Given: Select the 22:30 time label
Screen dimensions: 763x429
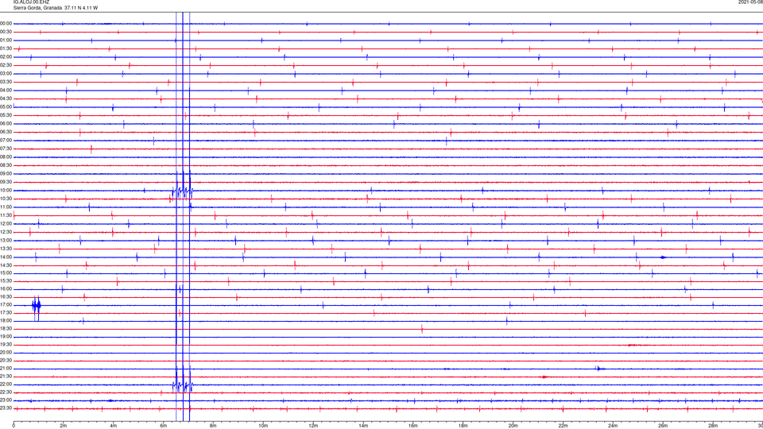Looking at the screenshot, I should click(x=6, y=392).
